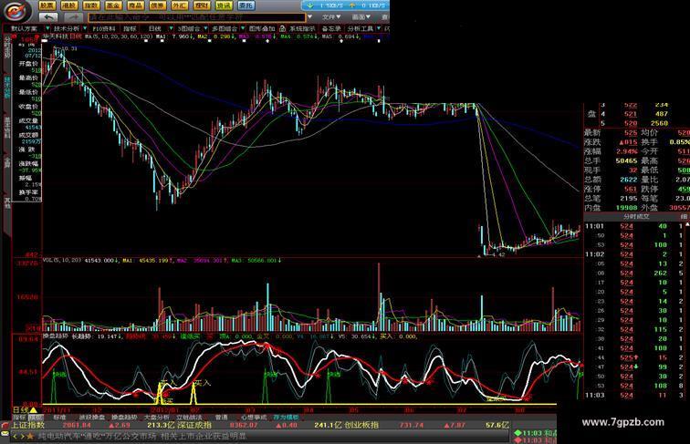Click the previous news arrow in ticker

15,437
